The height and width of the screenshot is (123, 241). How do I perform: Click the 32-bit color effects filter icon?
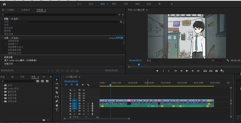[x=42, y=81]
